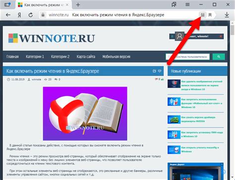Open link about msconfig utility
This screenshot has width=235, height=180.
tap(200, 149)
